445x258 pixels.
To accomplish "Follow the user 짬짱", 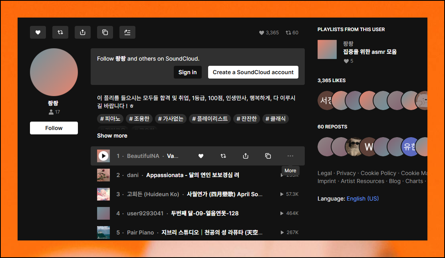I will 54,128.
